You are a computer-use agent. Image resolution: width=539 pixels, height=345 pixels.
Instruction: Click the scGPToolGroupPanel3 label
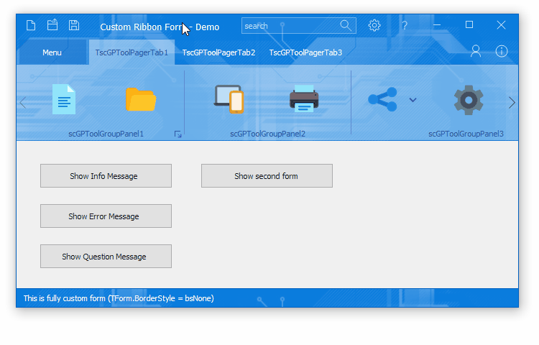click(x=466, y=134)
